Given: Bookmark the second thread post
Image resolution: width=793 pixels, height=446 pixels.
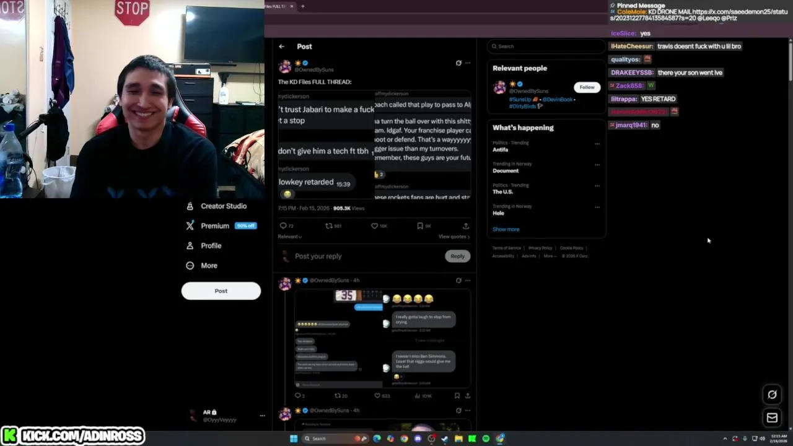Looking at the screenshot, I should coord(457,396).
